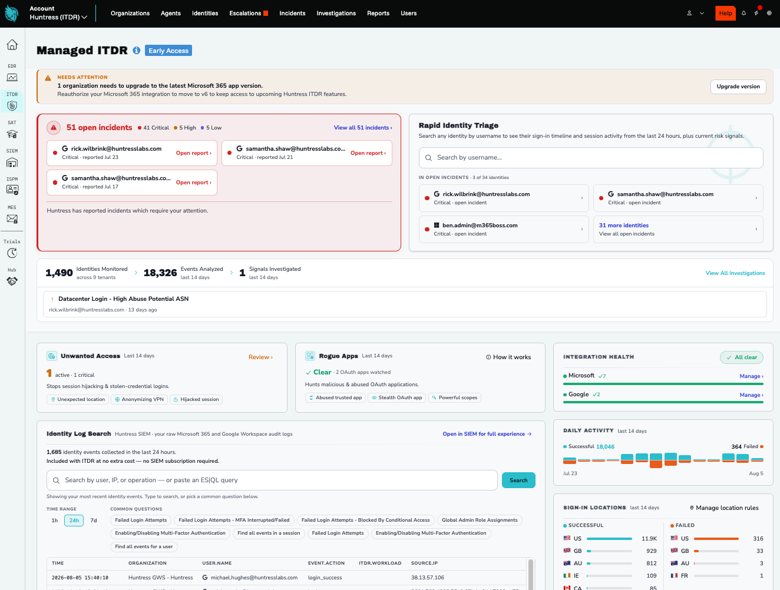The width and height of the screenshot is (780, 590).
Task: Open the Organizations menu
Action: [x=130, y=13]
